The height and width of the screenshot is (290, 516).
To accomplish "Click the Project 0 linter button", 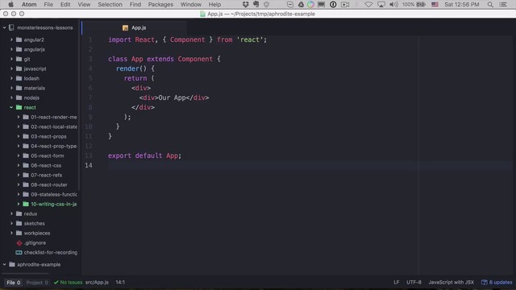I will pyautogui.click(x=37, y=283).
